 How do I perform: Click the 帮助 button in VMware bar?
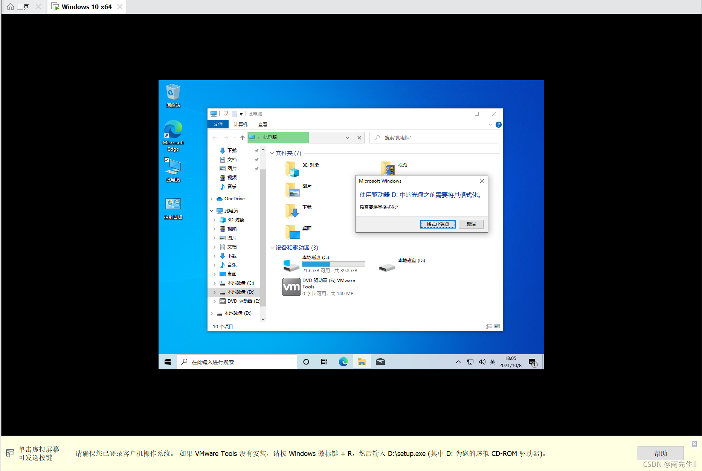click(x=661, y=453)
